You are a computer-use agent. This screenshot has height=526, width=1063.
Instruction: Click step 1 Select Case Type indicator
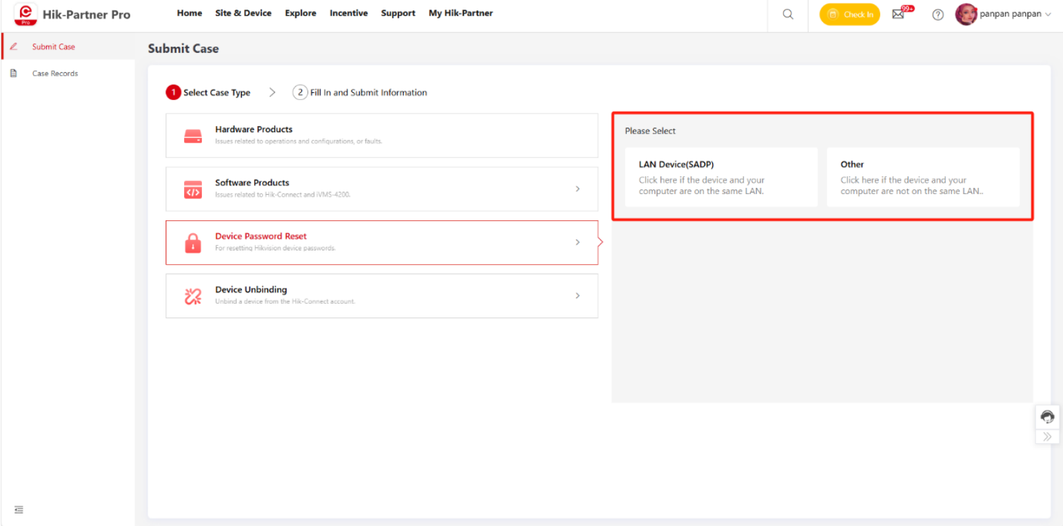coord(208,92)
